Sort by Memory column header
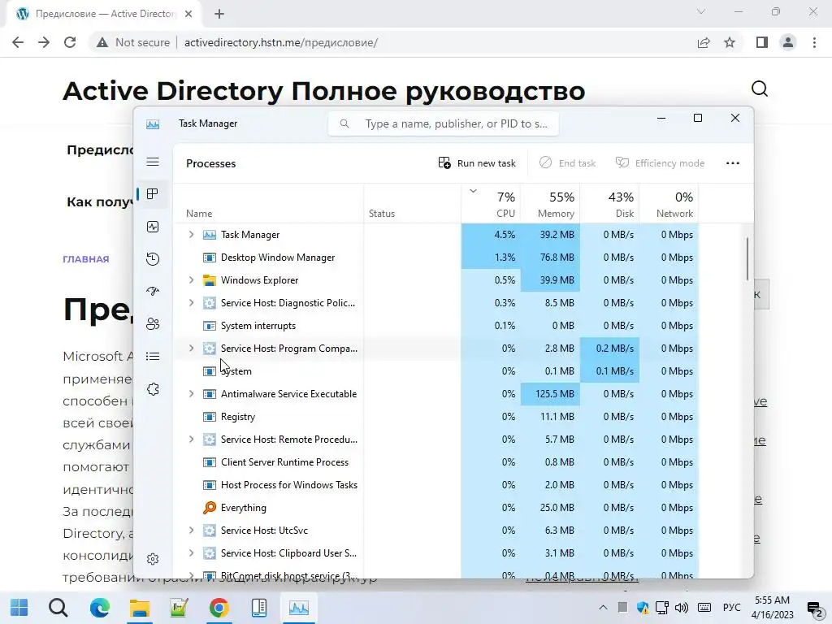The height and width of the screenshot is (624, 832). click(550, 204)
